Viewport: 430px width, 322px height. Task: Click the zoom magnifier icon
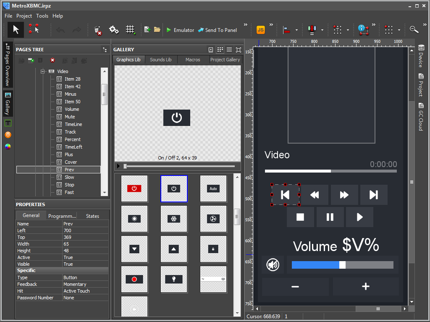pyautogui.click(x=414, y=30)
